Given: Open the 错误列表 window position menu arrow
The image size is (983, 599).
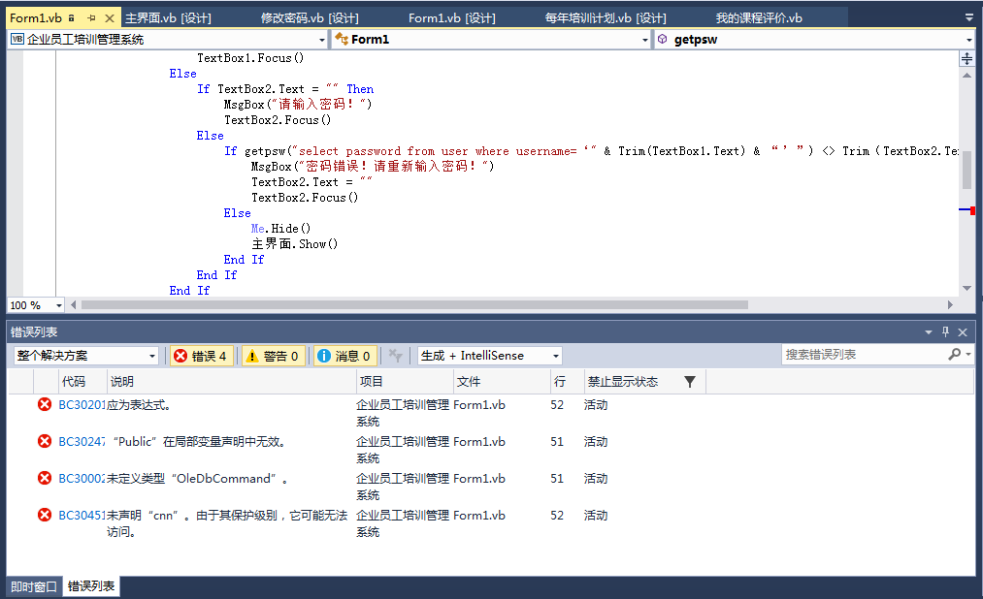Looking at the screenshot, I should (929, 332).
